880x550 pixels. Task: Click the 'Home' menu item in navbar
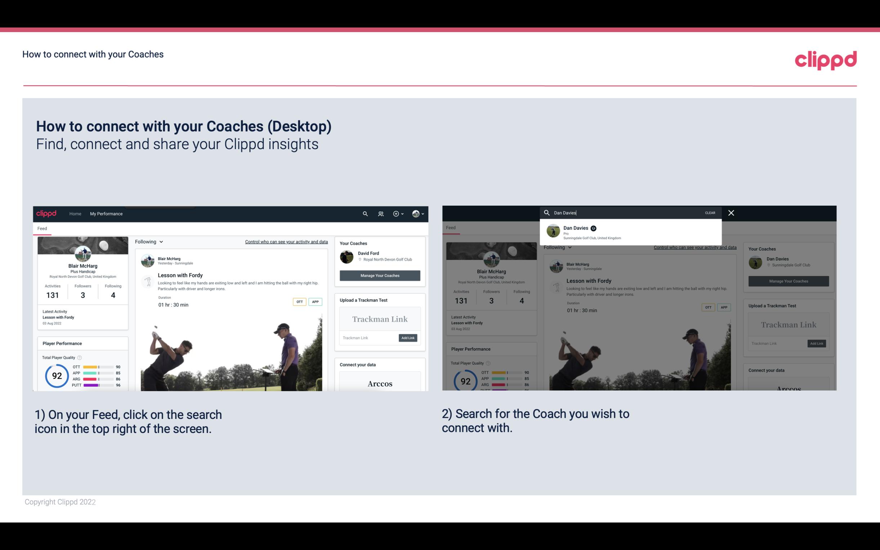coord(75,214)
